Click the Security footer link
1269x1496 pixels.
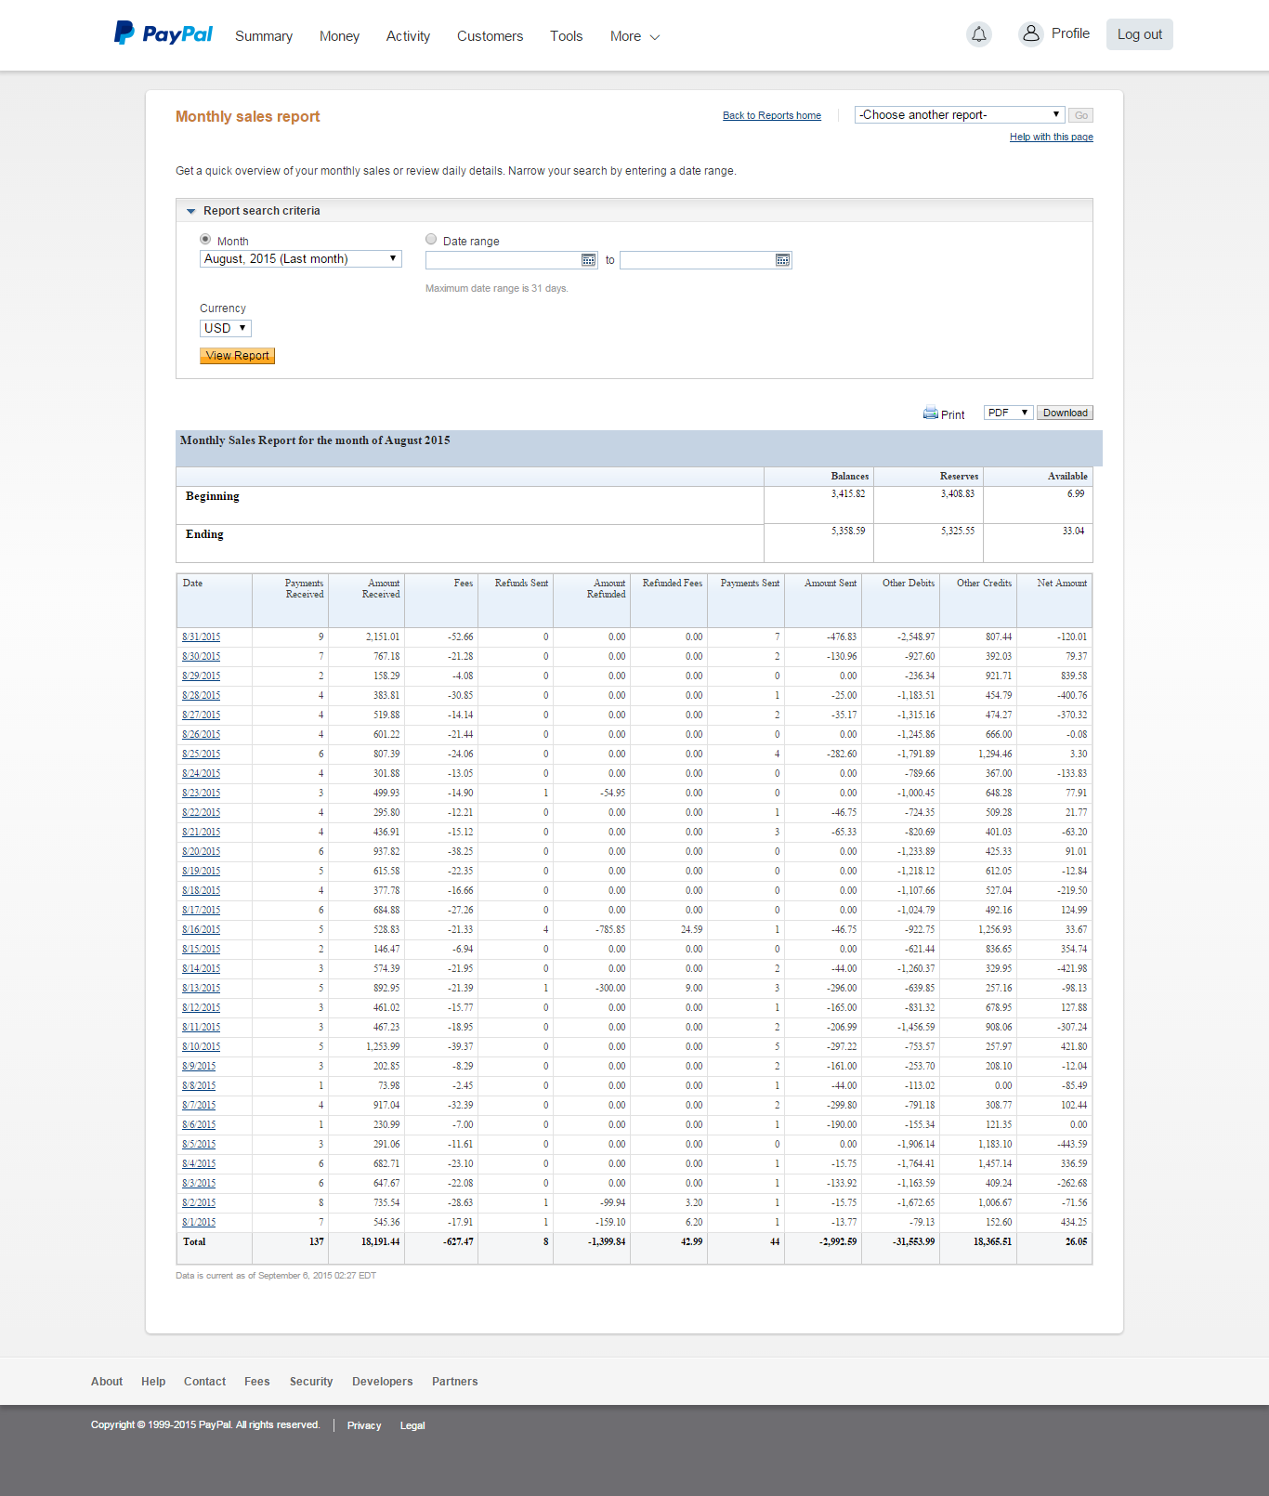coord(311,1382)
